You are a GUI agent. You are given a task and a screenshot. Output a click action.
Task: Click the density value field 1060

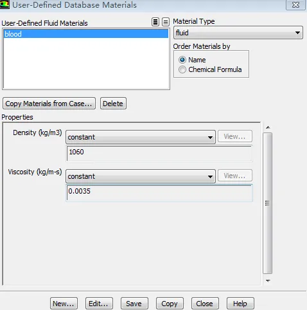click(x=159, y=153)
